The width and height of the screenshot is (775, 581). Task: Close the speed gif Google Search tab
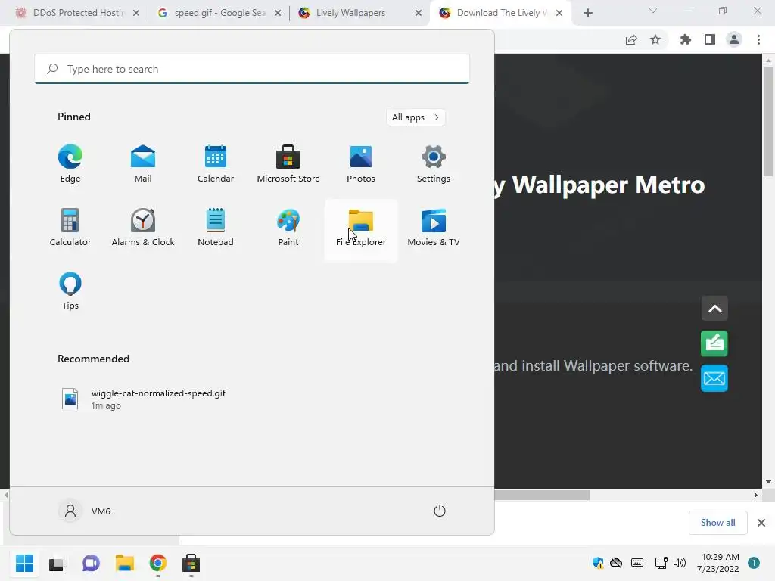(278, 13)
